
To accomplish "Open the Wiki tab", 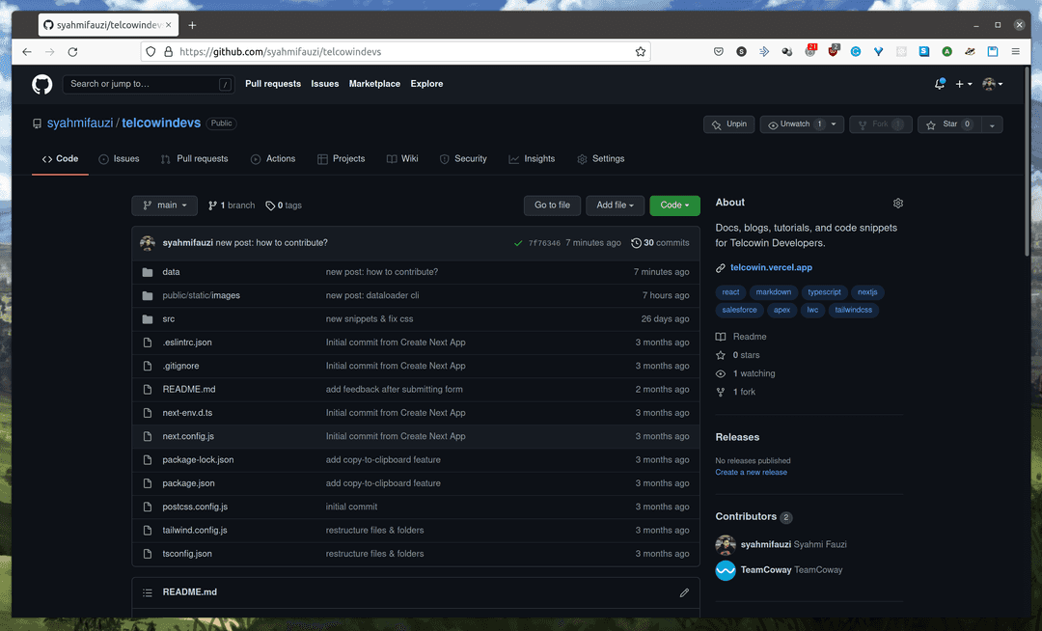I will click(402, 159).
